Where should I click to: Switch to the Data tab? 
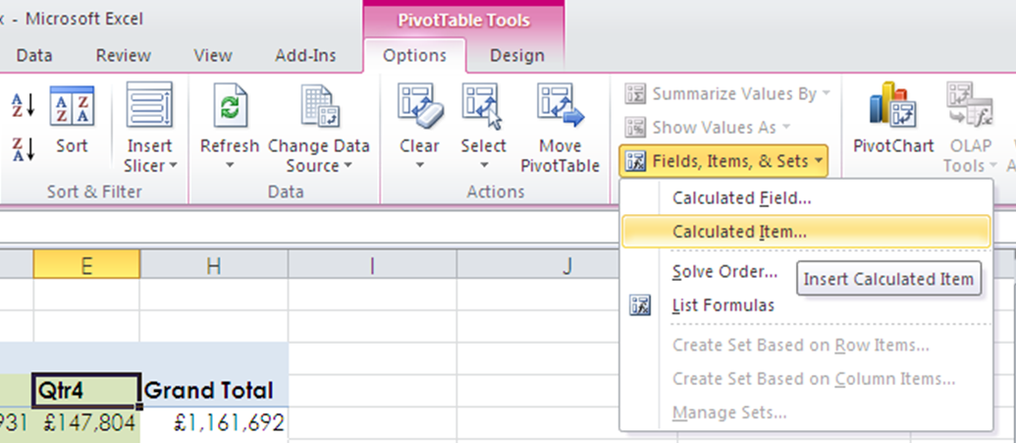click(x=34, y=56)
